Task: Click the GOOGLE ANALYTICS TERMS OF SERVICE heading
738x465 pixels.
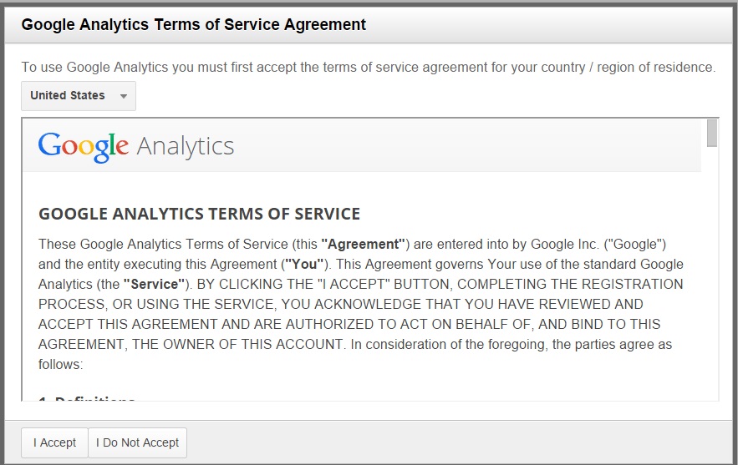Action: tap(199, 214)
